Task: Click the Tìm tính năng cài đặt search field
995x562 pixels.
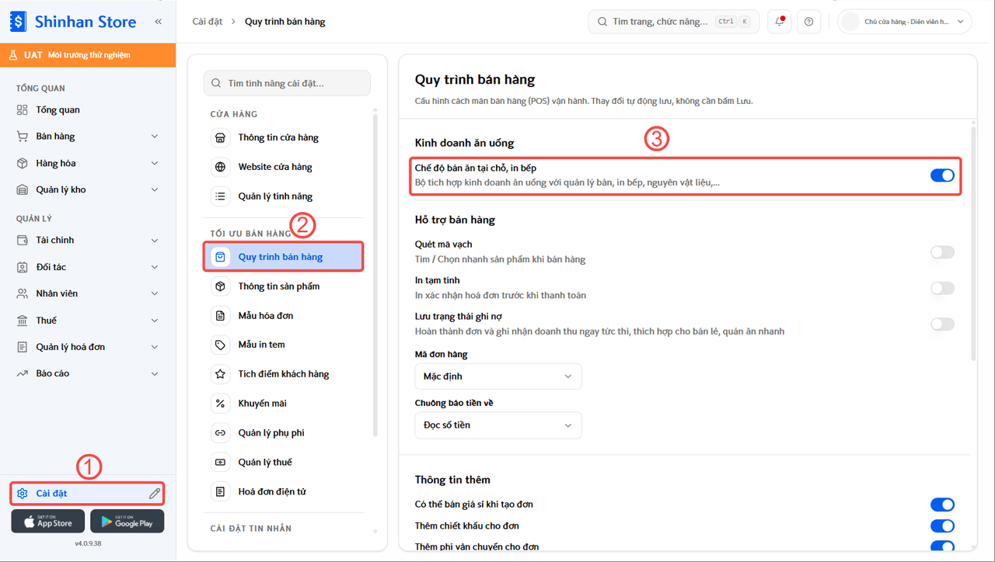Action: coord(287,83)
